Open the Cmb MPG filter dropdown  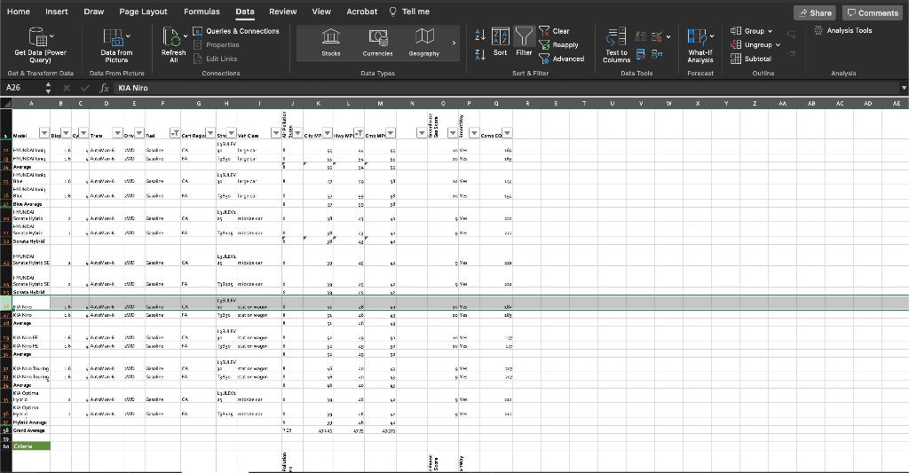(391, 133)
